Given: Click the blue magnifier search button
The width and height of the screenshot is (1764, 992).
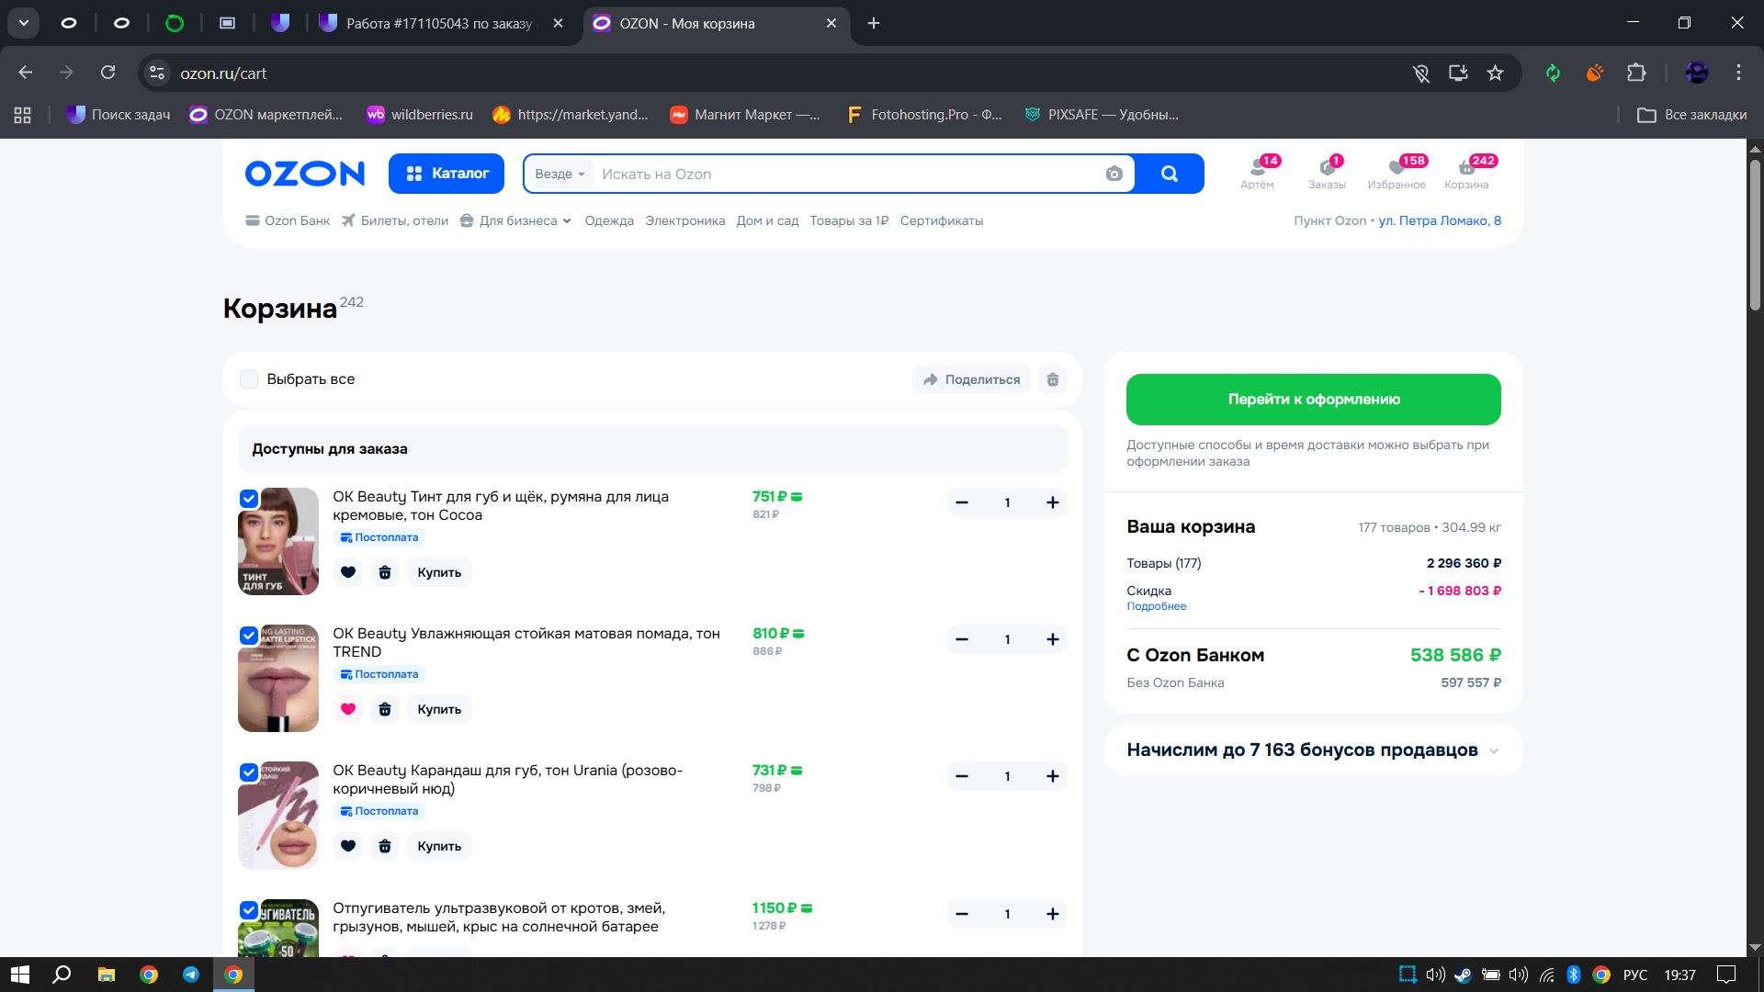Looking at the screenshot, I should 1169,174.
